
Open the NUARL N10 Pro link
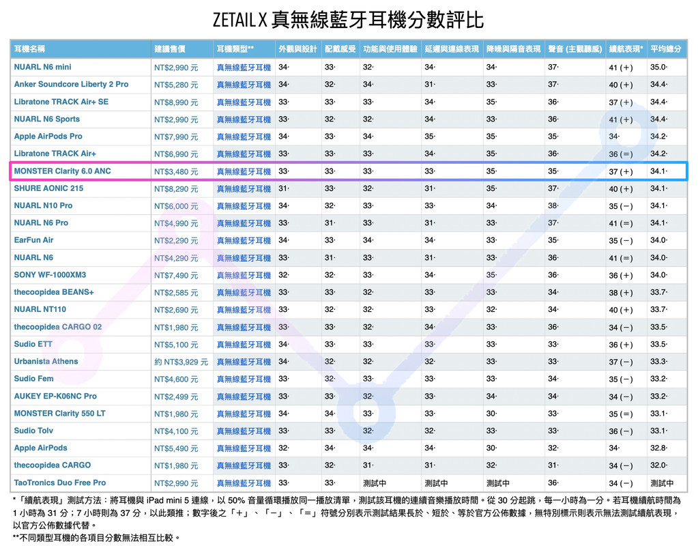point(43,205)
